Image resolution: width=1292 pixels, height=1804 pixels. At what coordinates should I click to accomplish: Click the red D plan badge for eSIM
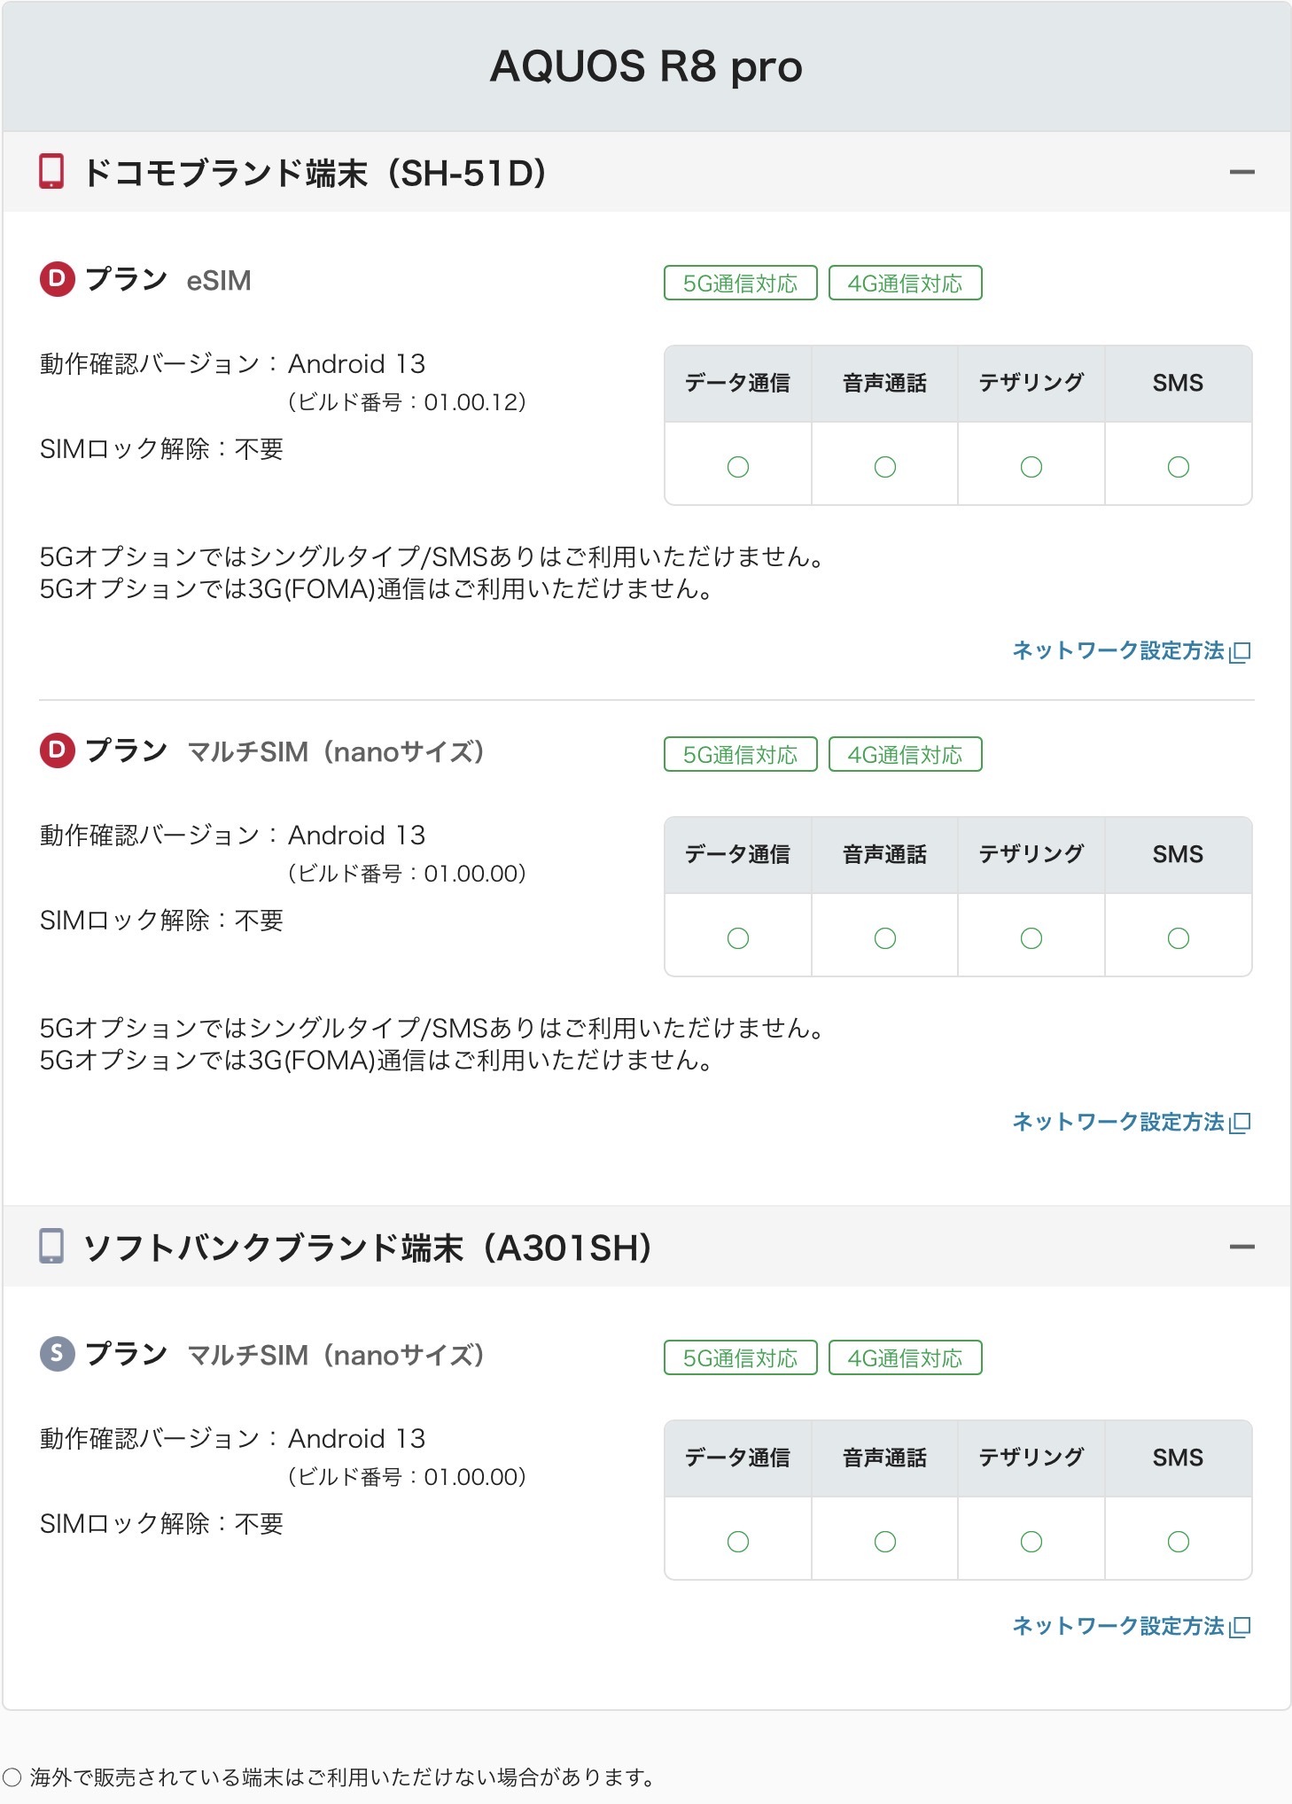click(57, 279)
